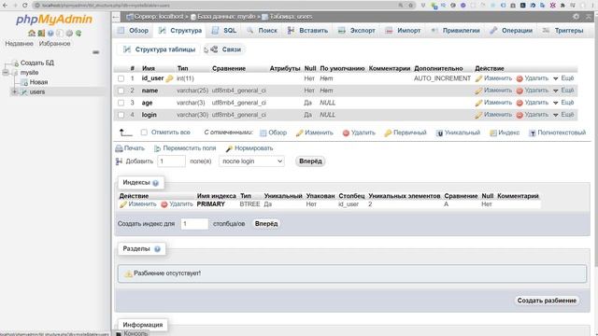Switch to the Обзор tab

pos(133,31)
